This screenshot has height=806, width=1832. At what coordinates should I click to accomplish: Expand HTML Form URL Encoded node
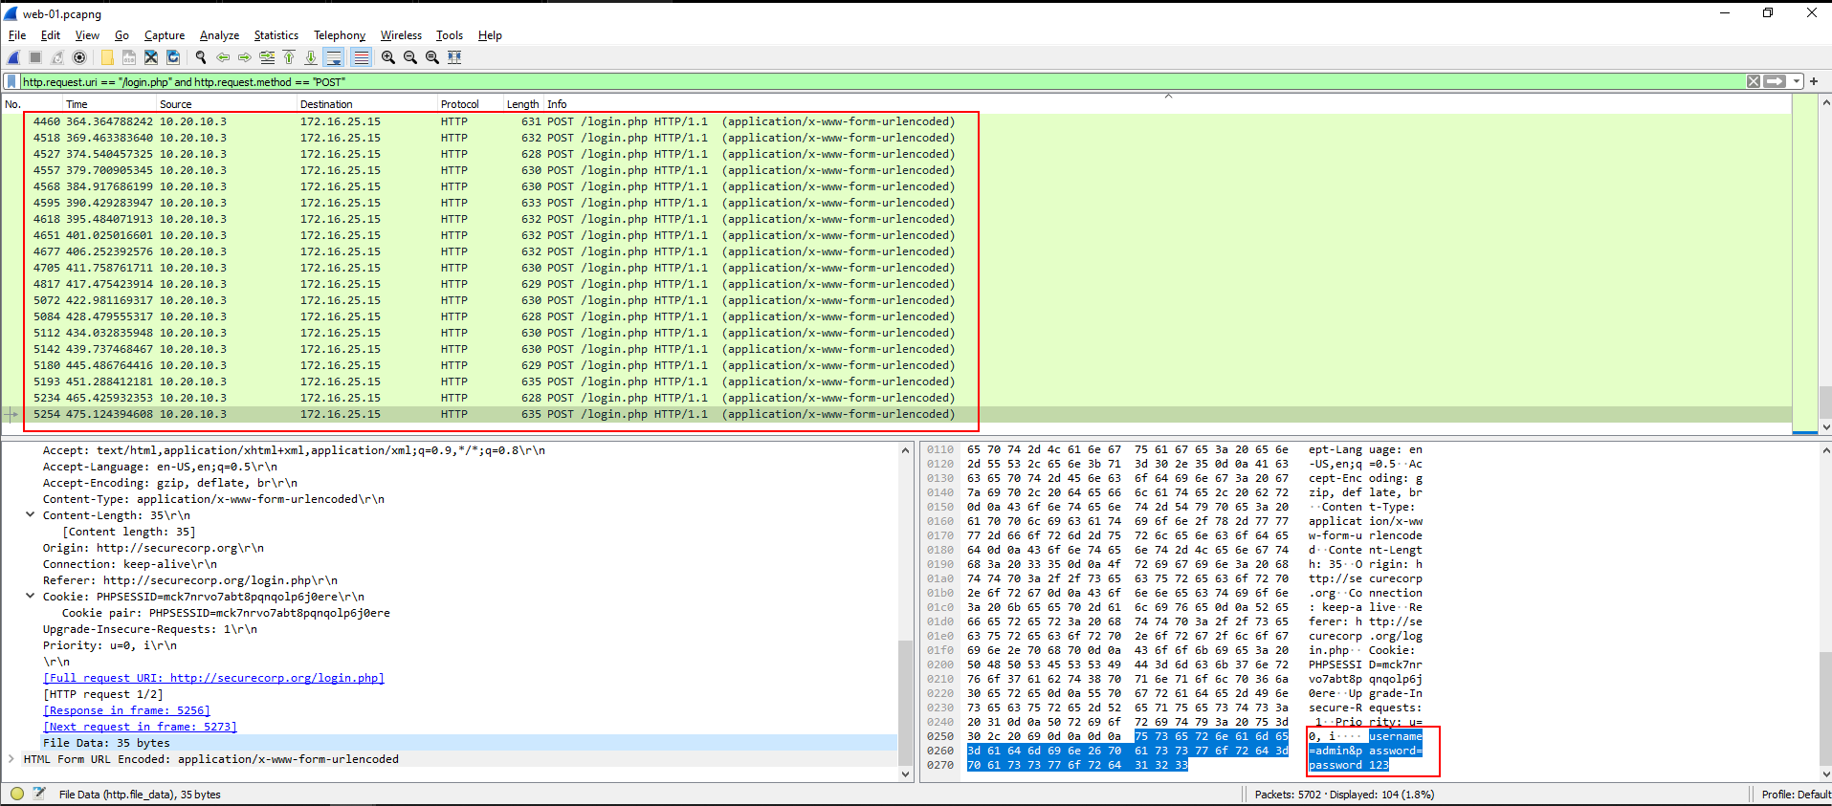[11, 759]
